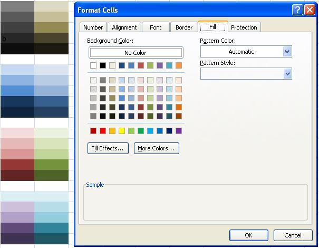
Task: Switch to the Protection tab
Action: pyautogui.click(x=244, y=27)
